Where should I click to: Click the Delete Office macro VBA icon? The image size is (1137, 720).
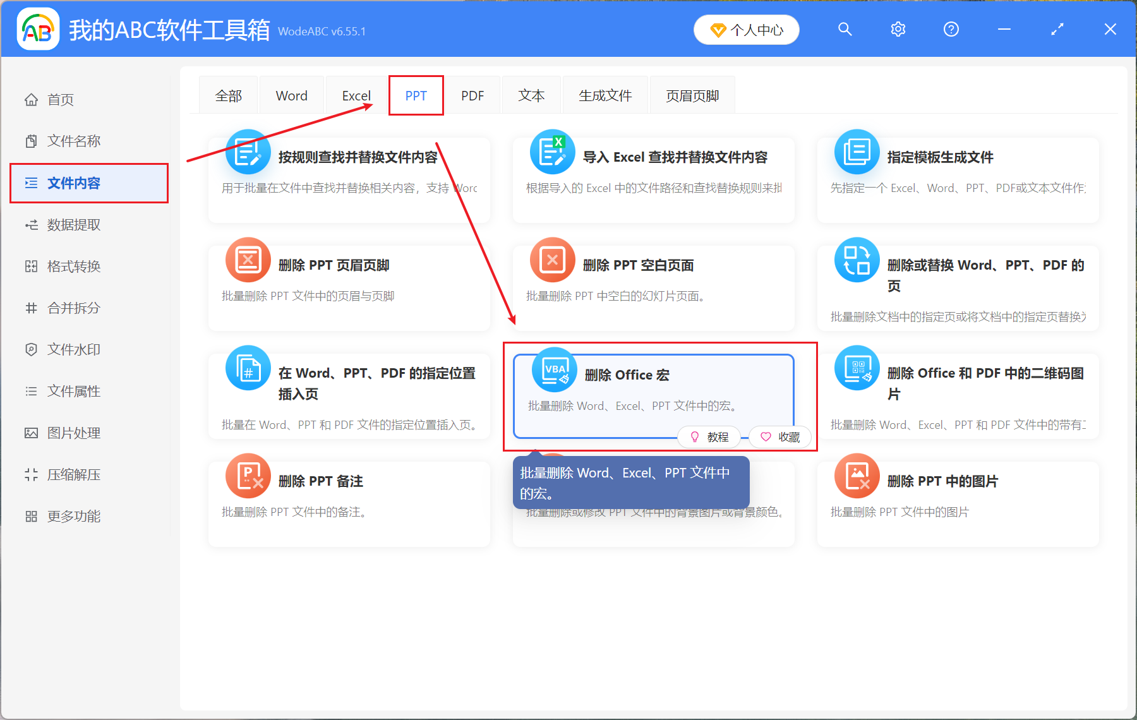click(x=554, y=370)
